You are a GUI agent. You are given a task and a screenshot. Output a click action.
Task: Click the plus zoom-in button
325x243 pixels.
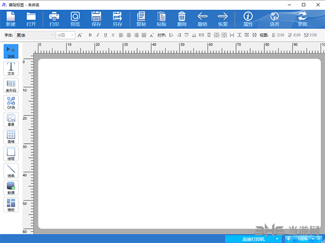click(288, 239)
